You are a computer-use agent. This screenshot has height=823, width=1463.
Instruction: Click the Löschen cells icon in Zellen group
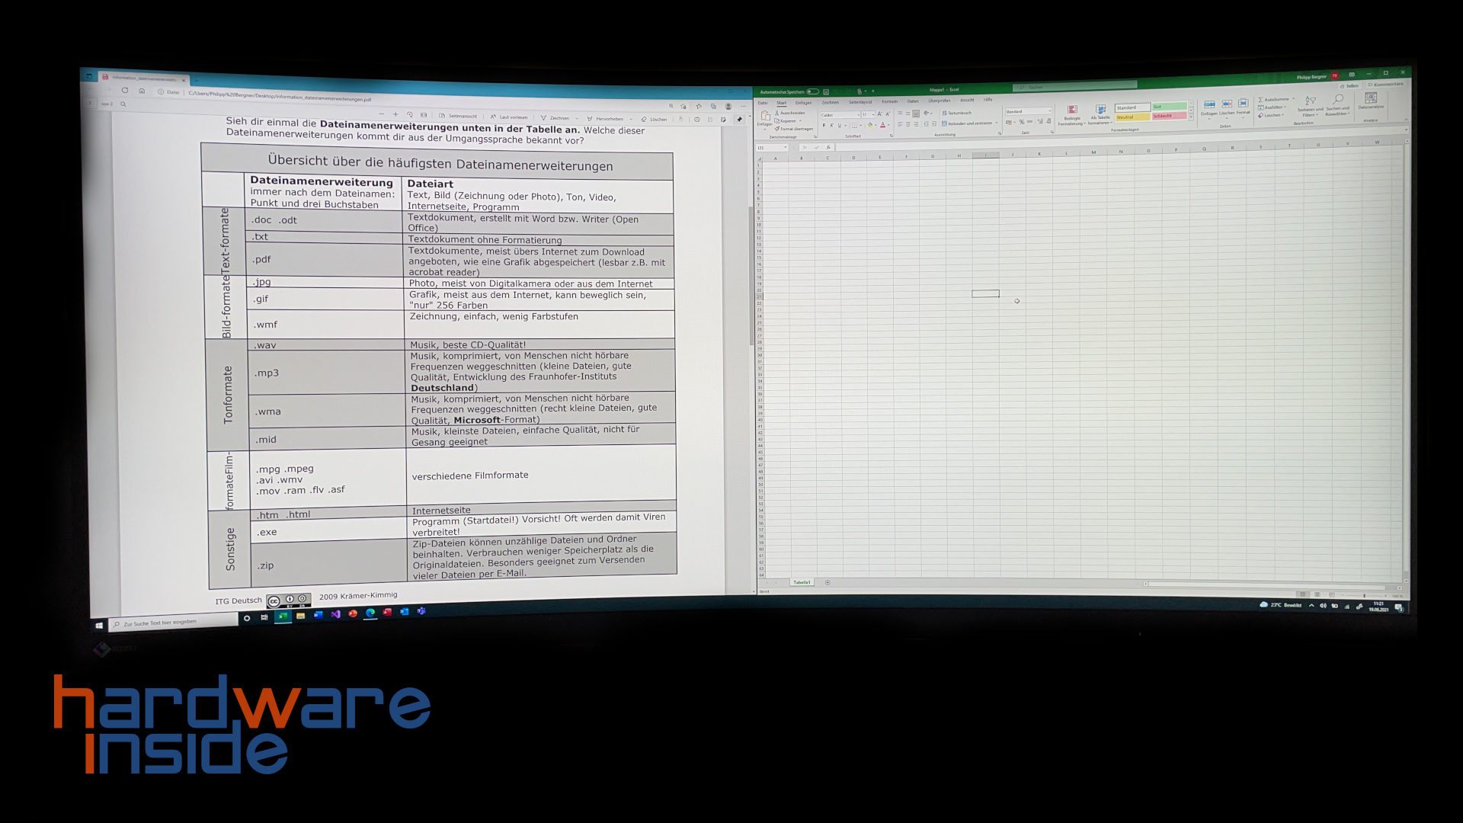[x=1227, y=104]
